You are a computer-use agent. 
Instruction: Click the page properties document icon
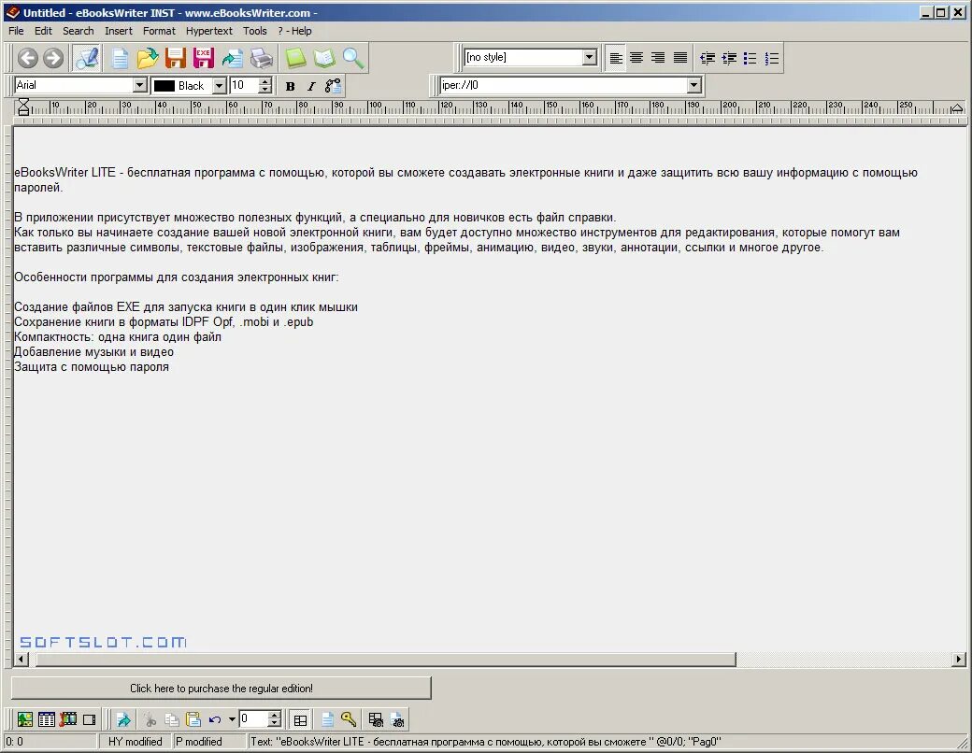pyautogui.click(x=327, y=719)
